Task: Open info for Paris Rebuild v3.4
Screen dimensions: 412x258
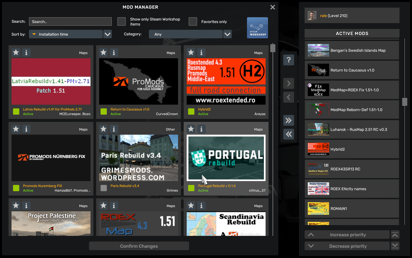Action: pyautogui.click(x=114, y=129)
